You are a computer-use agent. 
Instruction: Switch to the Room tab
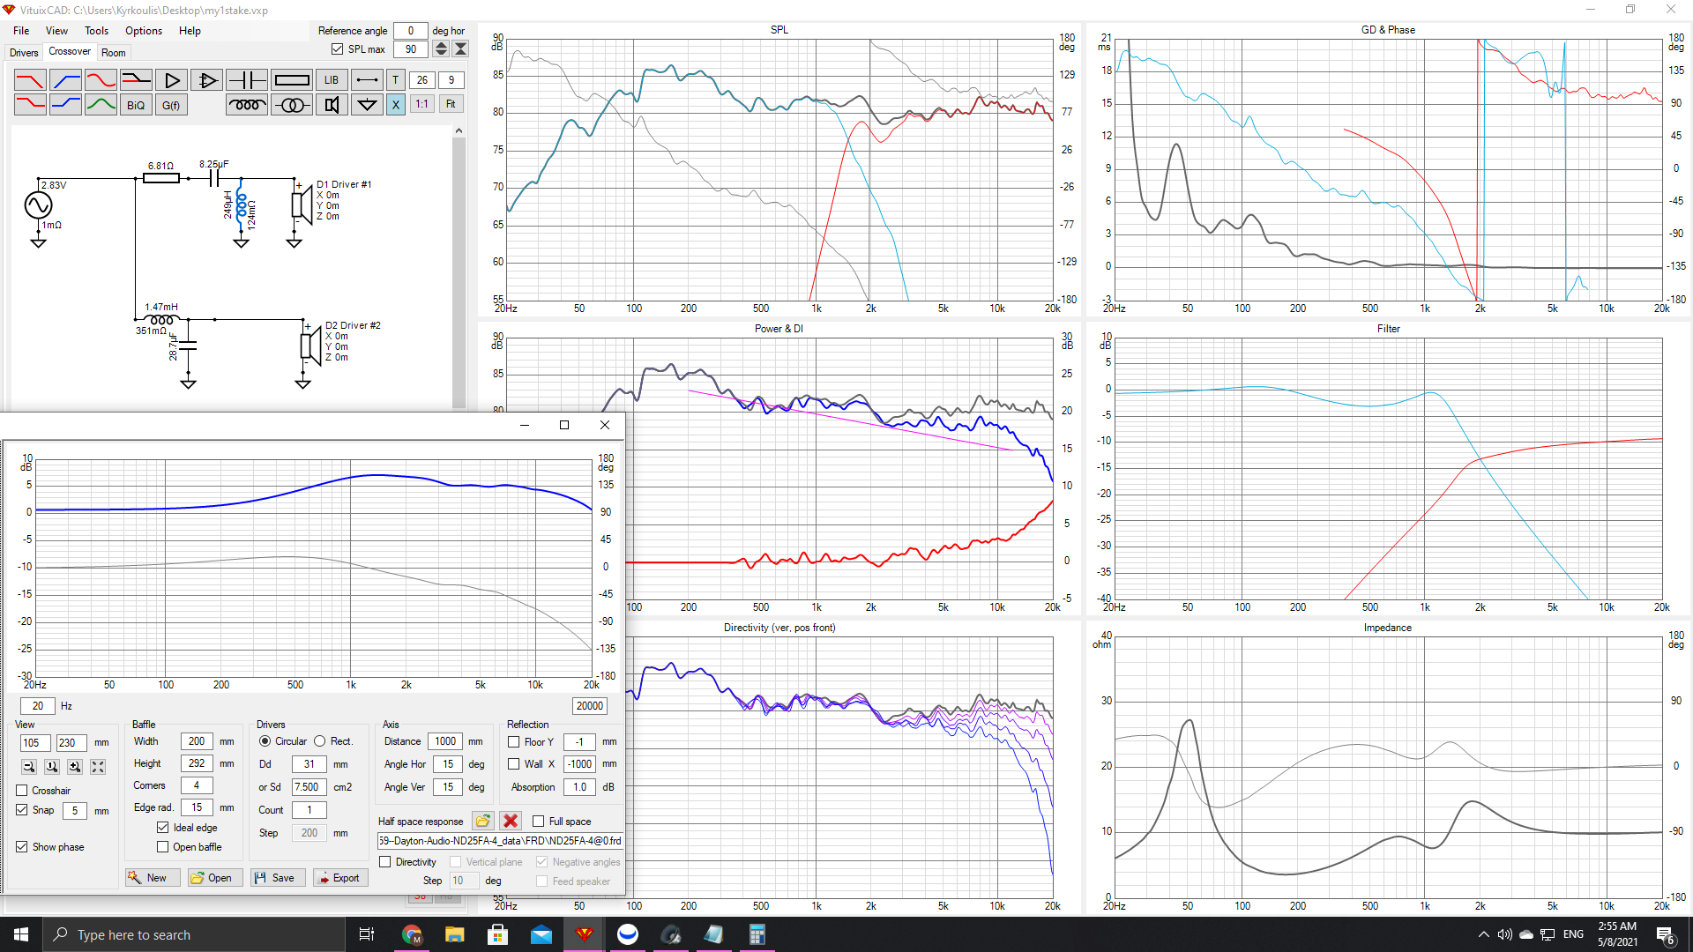click(114, 53)
